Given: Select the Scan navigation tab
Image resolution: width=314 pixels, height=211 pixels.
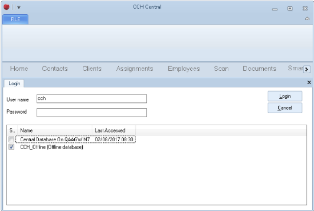Looking at the screenshot, I should [221, 69].
